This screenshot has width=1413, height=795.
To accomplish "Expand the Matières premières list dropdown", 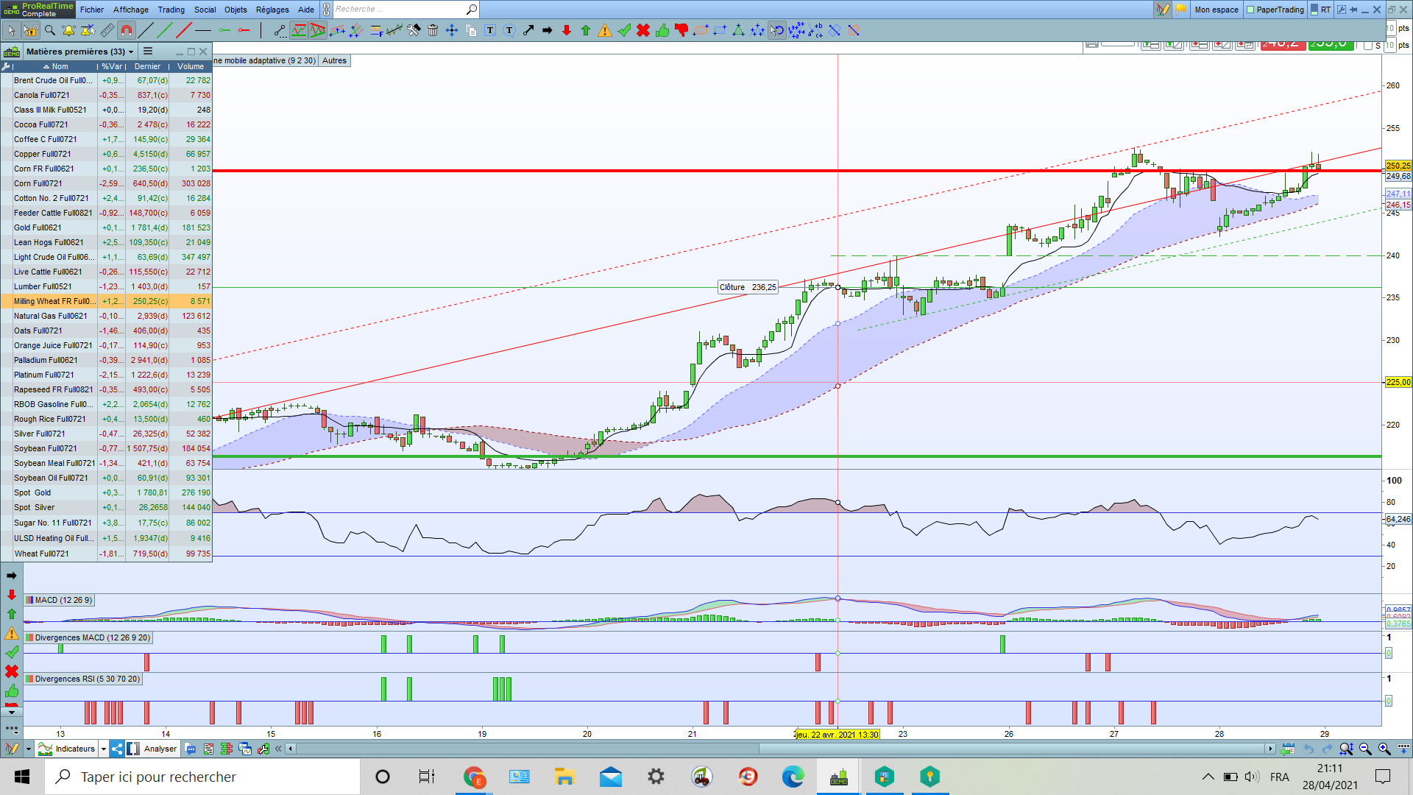I will click(x=131, y=52).
